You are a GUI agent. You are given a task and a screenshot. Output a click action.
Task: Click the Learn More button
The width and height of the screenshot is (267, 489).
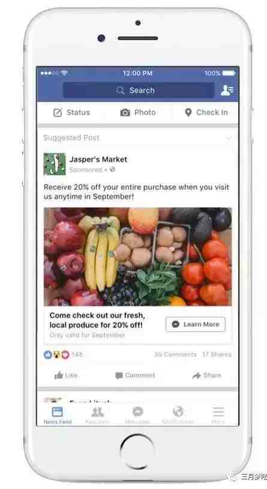click(x=196, y=324)
